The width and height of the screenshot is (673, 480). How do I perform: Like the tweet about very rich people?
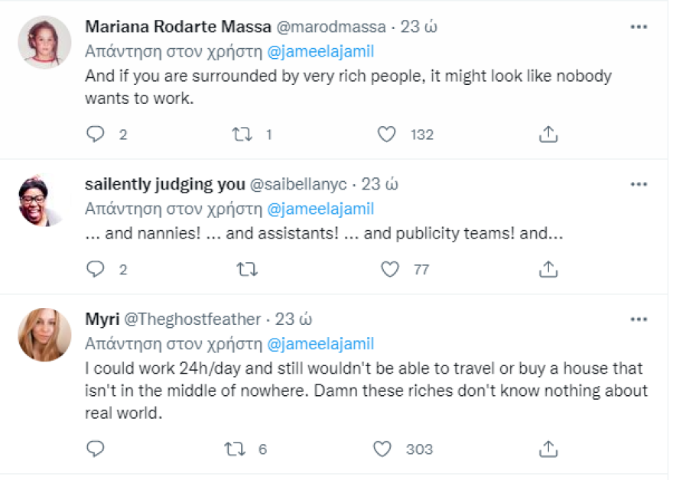[x=388, y=135]
